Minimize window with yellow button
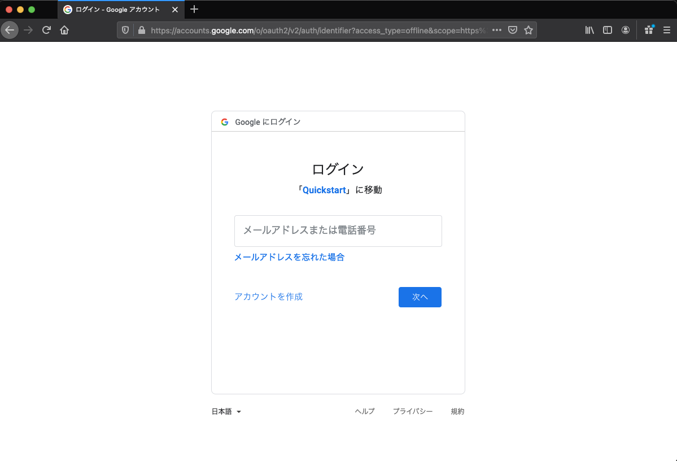 tap(20, 10)
